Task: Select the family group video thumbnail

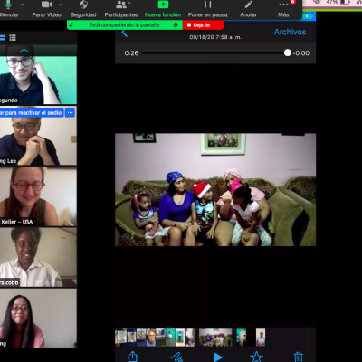Action: (x=215, y=337)
